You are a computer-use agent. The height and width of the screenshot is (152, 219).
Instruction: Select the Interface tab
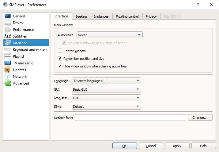click(61, 16)
